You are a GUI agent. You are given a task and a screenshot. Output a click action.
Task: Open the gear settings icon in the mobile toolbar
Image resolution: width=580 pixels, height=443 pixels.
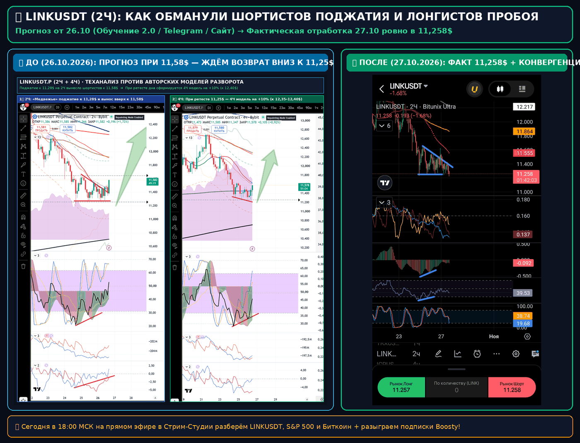coord(516,354)
